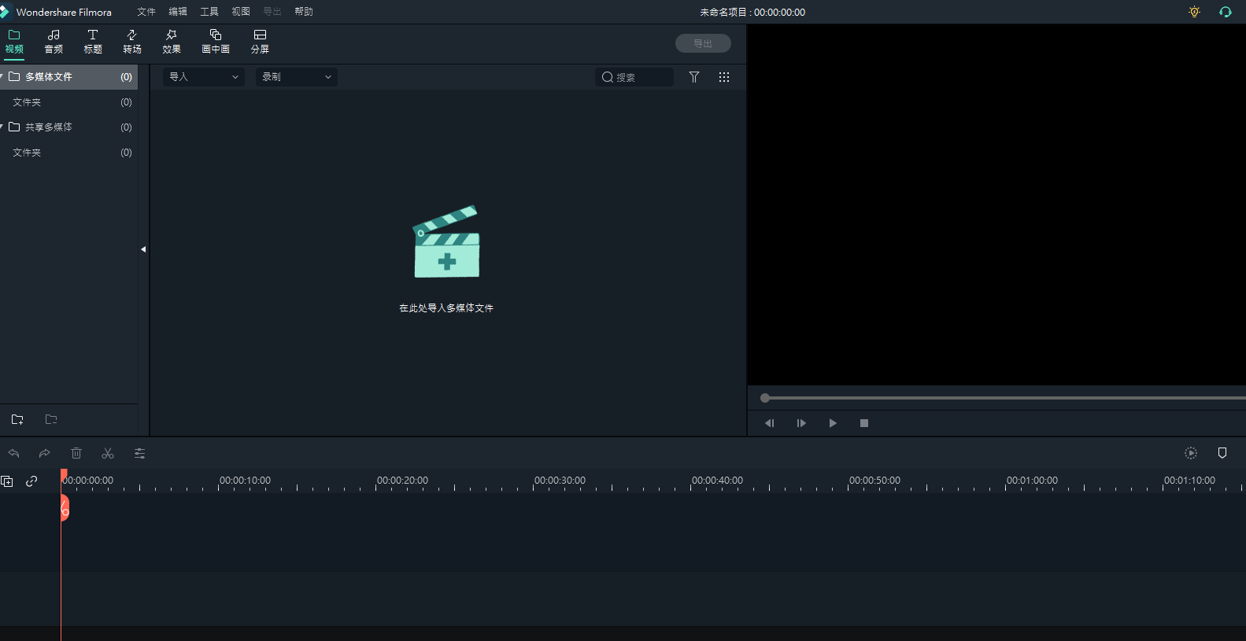Click the stop button in preview
Image resolution: width=1246 pixels, height=641 pixels.
864,423
